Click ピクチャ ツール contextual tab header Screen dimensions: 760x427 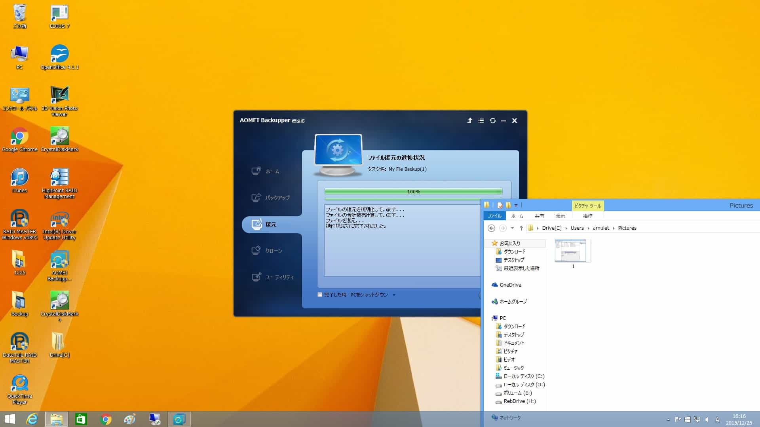pyautogui.click(x=587, y=206)
